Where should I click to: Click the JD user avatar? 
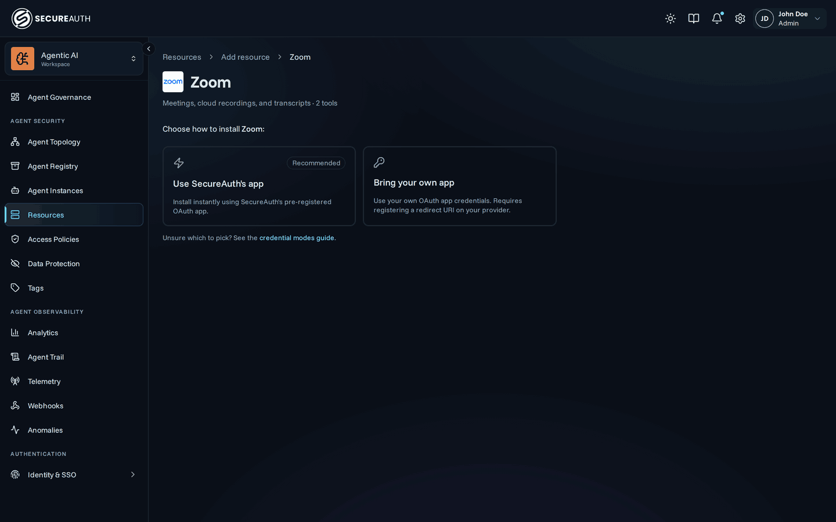[765, 19]
